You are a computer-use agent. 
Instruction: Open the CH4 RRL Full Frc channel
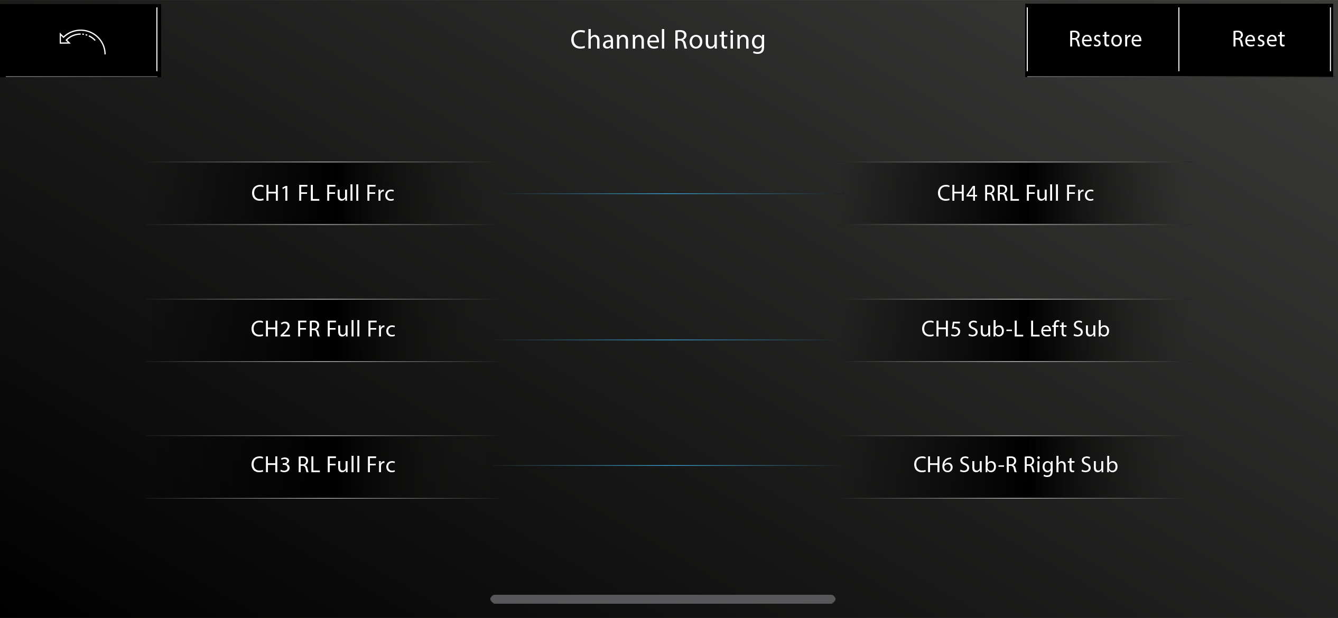pyautogui.click(x=1015, y=193)
